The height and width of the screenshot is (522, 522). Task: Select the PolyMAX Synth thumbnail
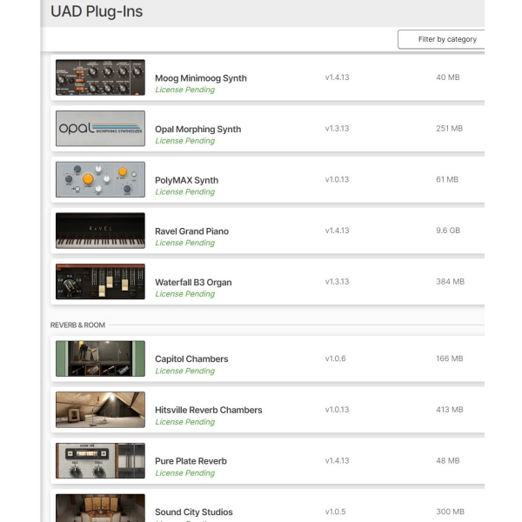[x=100, y=179]
